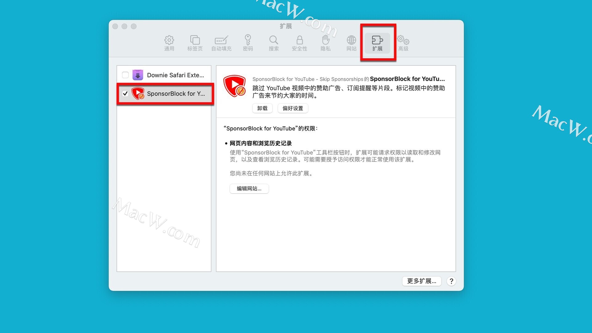Open the 密码 (Passwords) pane
The width and height of the screenshot is (592, 333).
point(248,43)
